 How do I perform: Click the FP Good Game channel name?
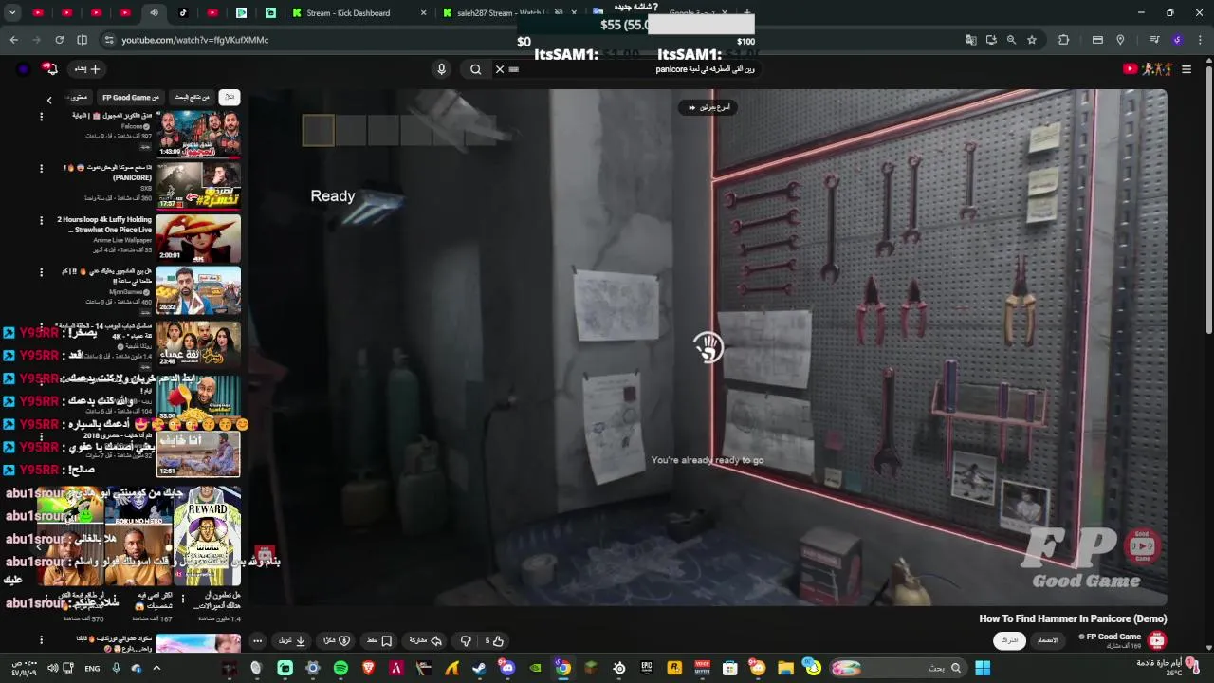point(1113,637)
